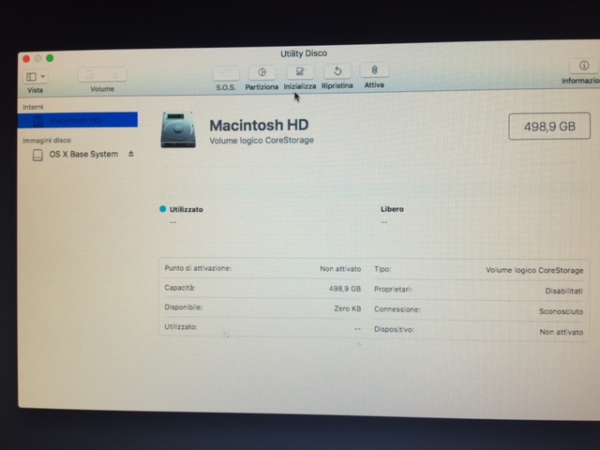Click the Partiziona partition icon
Viewport: 600px width, 450px height.
click(262, 72)
